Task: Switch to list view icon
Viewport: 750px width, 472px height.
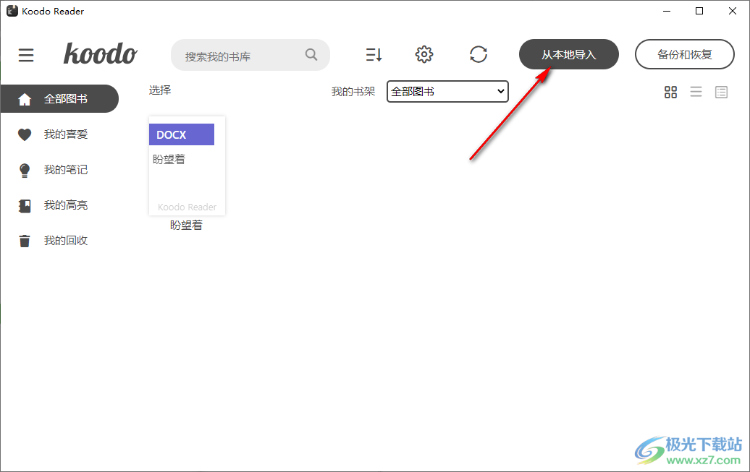Action: (x=696, y=92)
